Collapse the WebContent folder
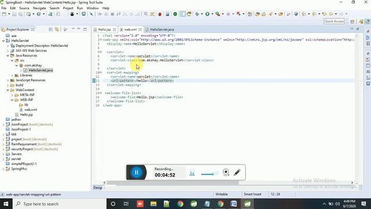 [x=8, y=90]
